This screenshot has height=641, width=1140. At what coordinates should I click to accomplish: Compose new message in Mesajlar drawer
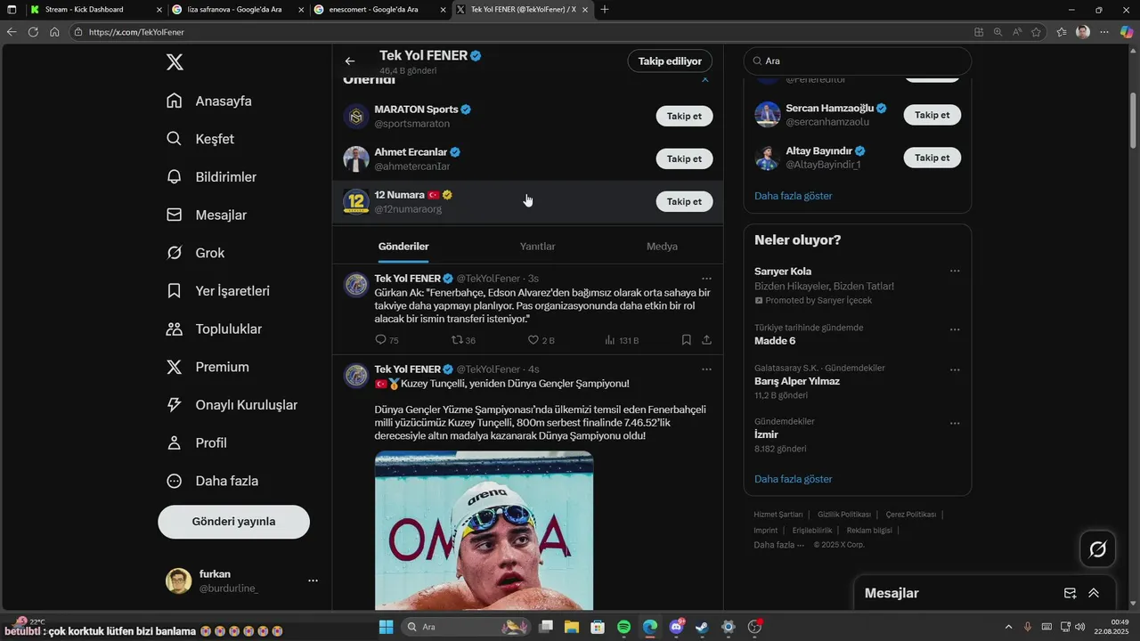pyautogui.click(x=1070, y=593)
